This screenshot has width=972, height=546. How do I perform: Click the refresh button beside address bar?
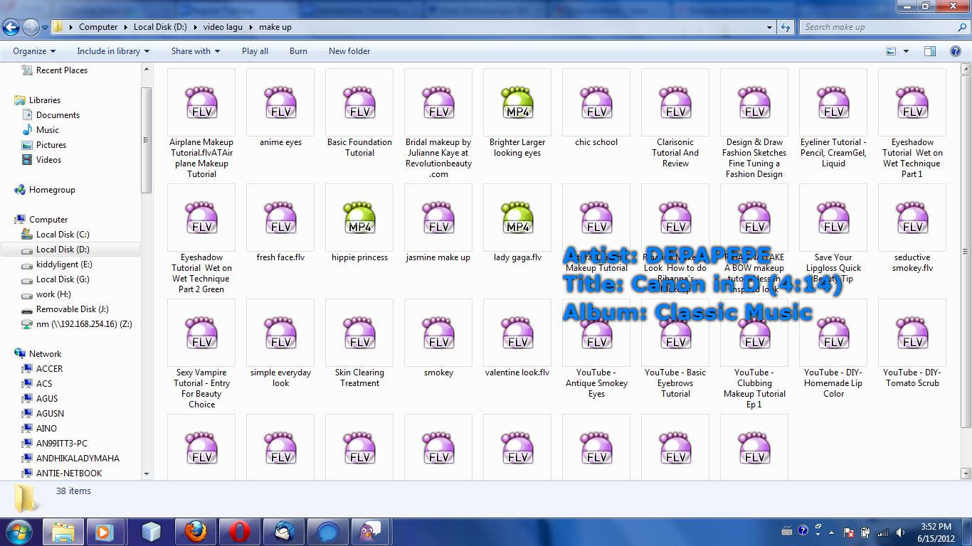(786, 28)
